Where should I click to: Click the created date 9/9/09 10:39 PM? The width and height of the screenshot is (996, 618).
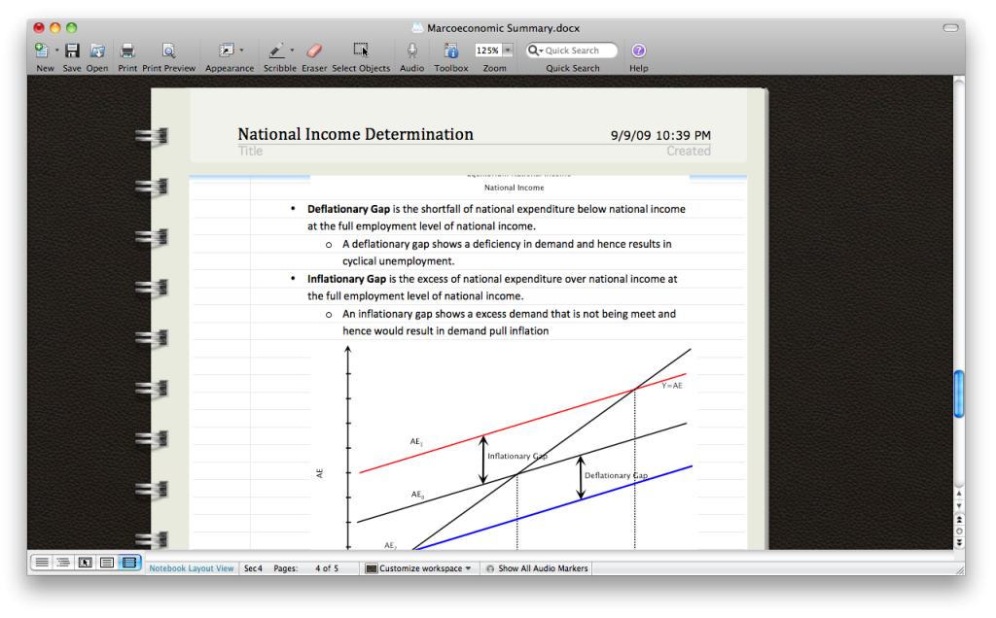[x=660, y=135]
